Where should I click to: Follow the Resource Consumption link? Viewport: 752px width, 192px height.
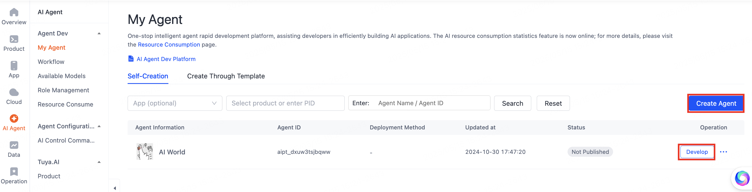point(169,45)
